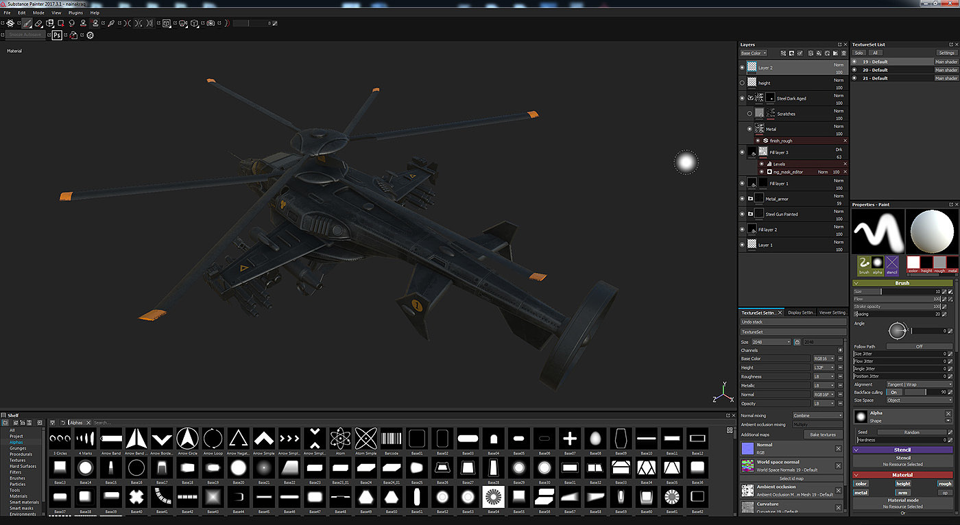Select the Eraser tool
This screenshot has width=960, height=525.
(x=38, y=23)
